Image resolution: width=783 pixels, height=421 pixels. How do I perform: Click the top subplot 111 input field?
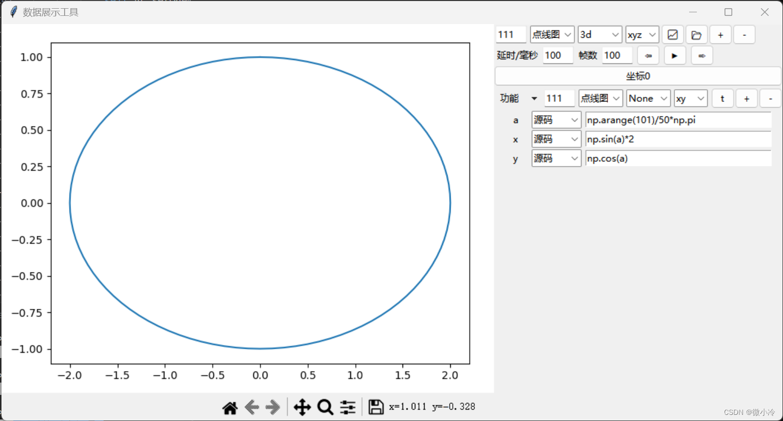click(511, 35)
